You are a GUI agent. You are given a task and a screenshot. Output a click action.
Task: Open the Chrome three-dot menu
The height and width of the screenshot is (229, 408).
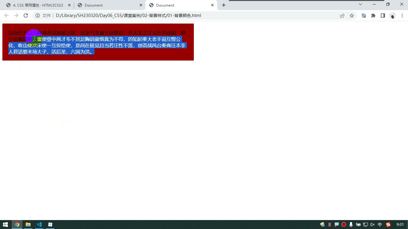pyautogui.click(x=402, y=16)
